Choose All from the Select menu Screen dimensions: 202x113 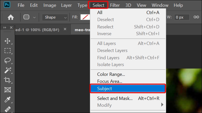pyautogui.click(x=128, y=12)
